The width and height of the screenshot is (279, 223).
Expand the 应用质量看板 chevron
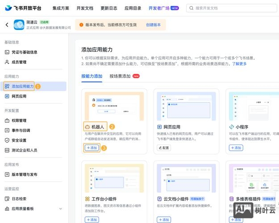61,209
